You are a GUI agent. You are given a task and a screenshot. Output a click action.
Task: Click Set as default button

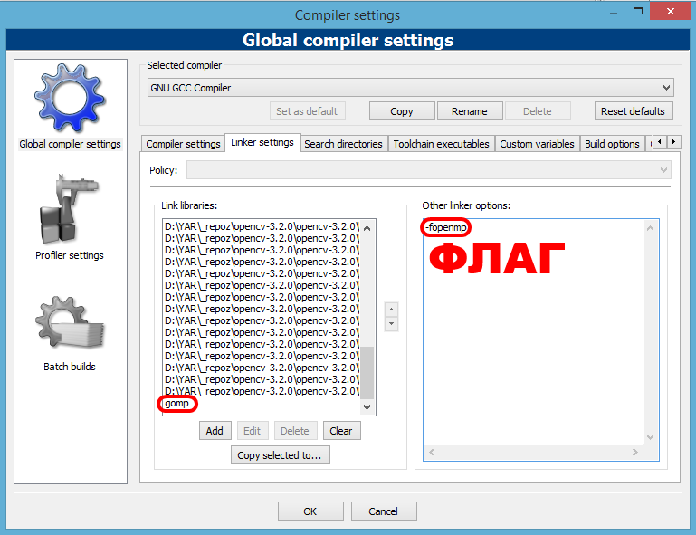[x=307, y=111]
